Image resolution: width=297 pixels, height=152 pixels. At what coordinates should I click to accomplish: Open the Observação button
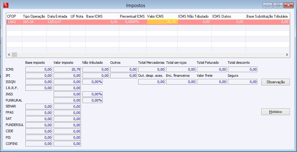point(275,82)
